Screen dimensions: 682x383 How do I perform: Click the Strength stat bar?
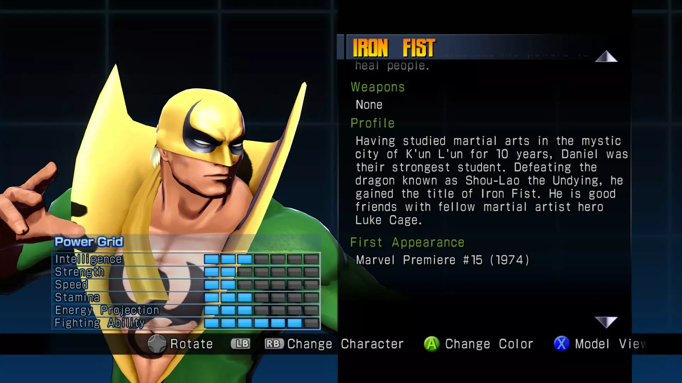pyautogui.click(x=261, y=272)
